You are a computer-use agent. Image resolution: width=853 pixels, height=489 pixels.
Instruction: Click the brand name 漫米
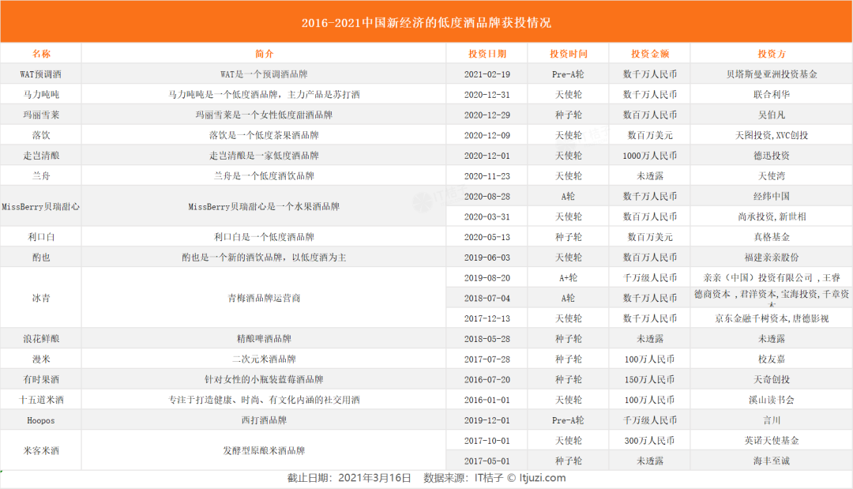[41, 359]
